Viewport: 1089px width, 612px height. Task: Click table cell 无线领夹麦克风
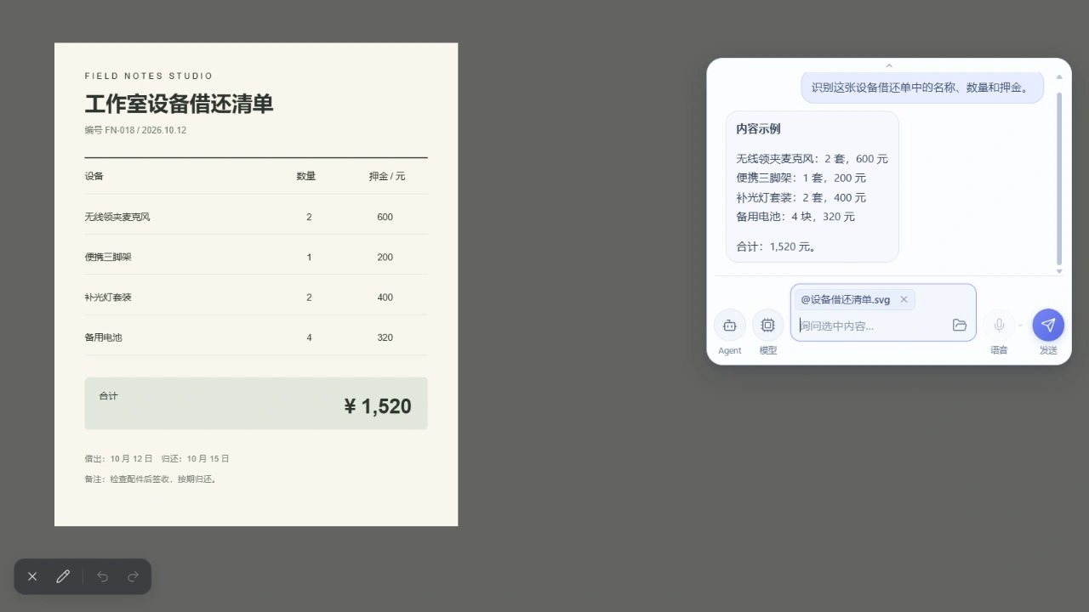click(x=117, y=217)
